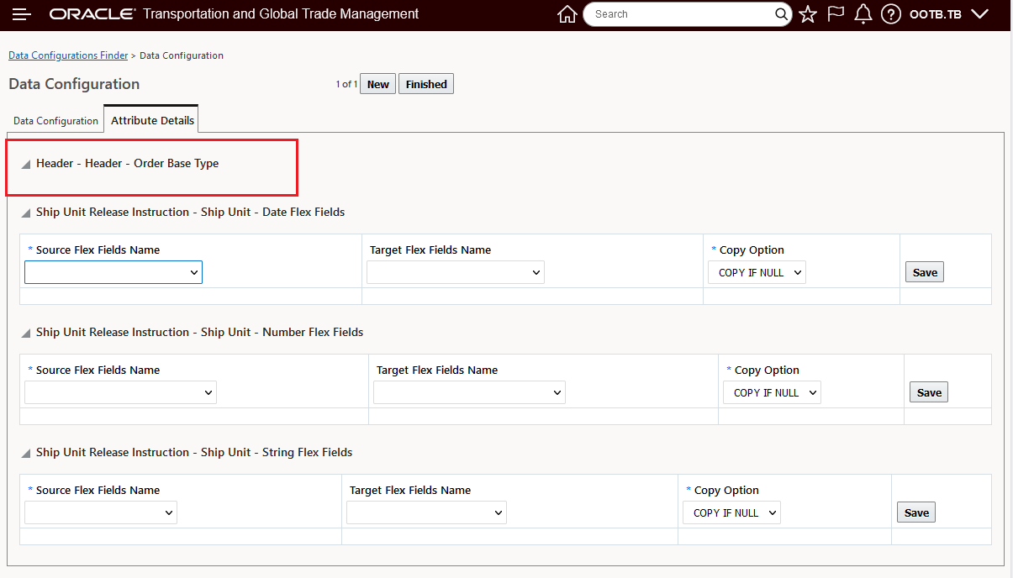Collapse the Header - Order Base Type section
This screenshot has height=578, width=1013.
click(25, 164)
